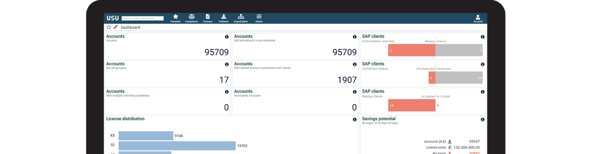591x154 pixels.
Task: Show info for Savings potential
Action: coord(482,120)
